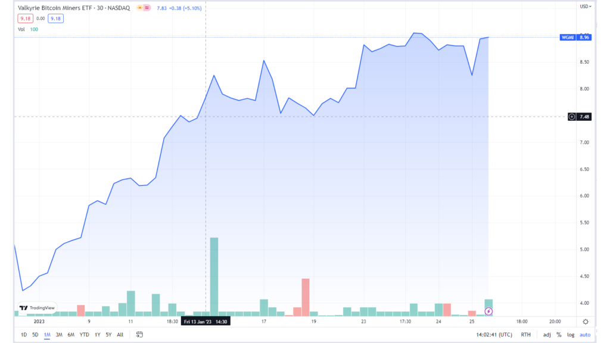Toggle auto scale

(x=585, y=335)
